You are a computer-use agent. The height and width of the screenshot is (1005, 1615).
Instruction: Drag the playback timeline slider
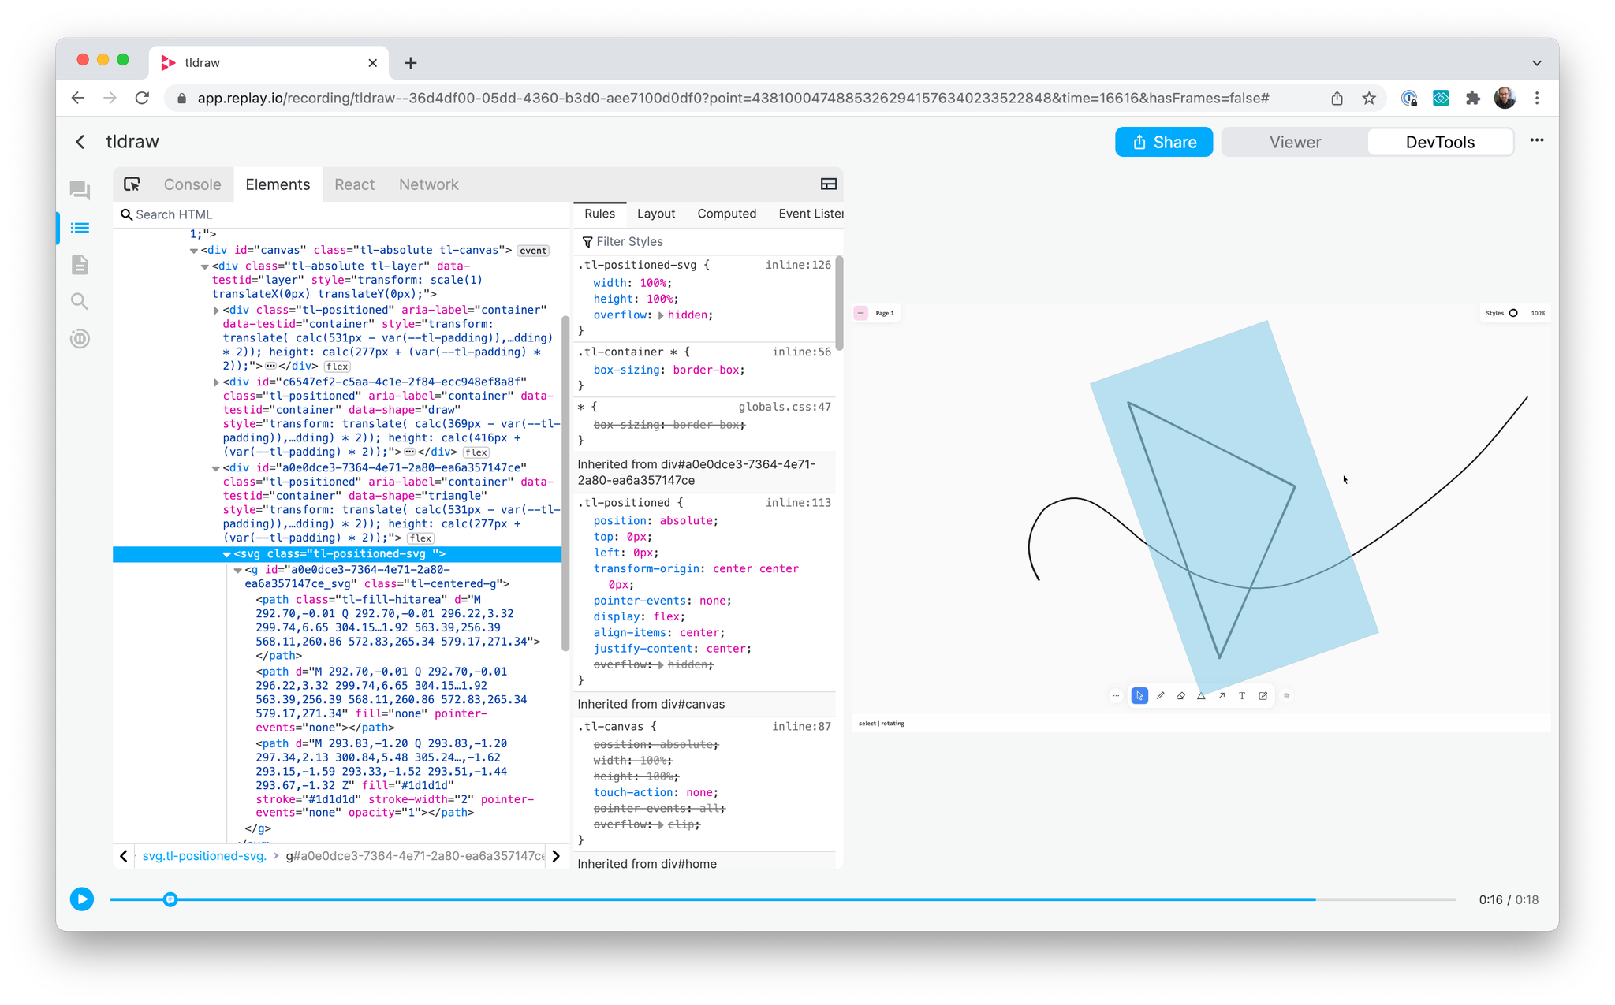click(x=169, y=901)
